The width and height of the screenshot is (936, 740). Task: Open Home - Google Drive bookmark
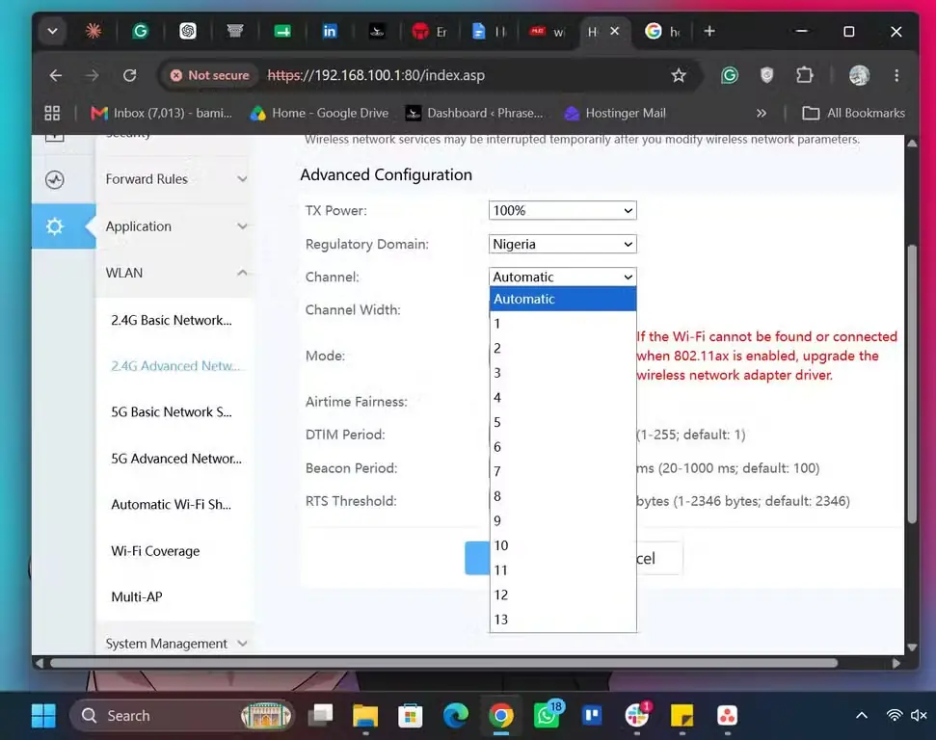[319, 113]
